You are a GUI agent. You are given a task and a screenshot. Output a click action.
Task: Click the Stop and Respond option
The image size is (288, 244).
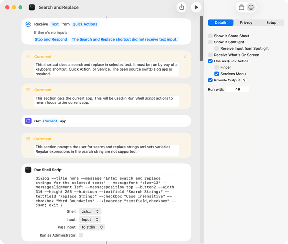(51, 39)
